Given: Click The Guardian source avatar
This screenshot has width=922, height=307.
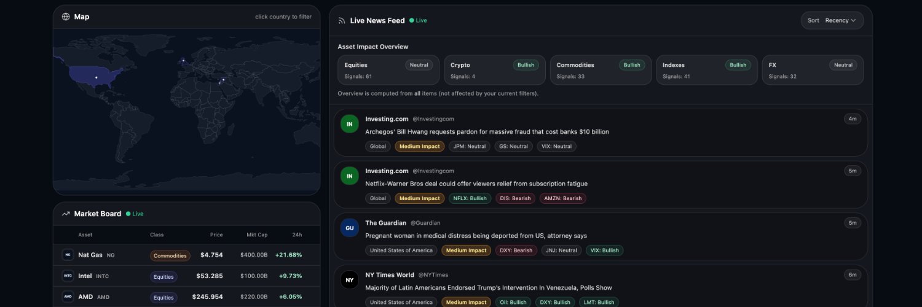Looking at the screenshot, I should tap(350, 228).
